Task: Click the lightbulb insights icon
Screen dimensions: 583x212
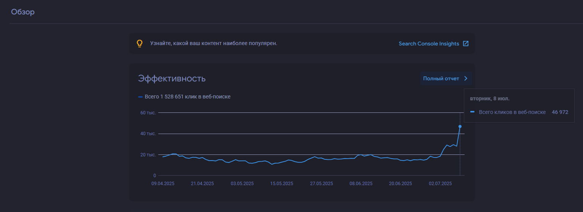Action: [x=140, y=44]
